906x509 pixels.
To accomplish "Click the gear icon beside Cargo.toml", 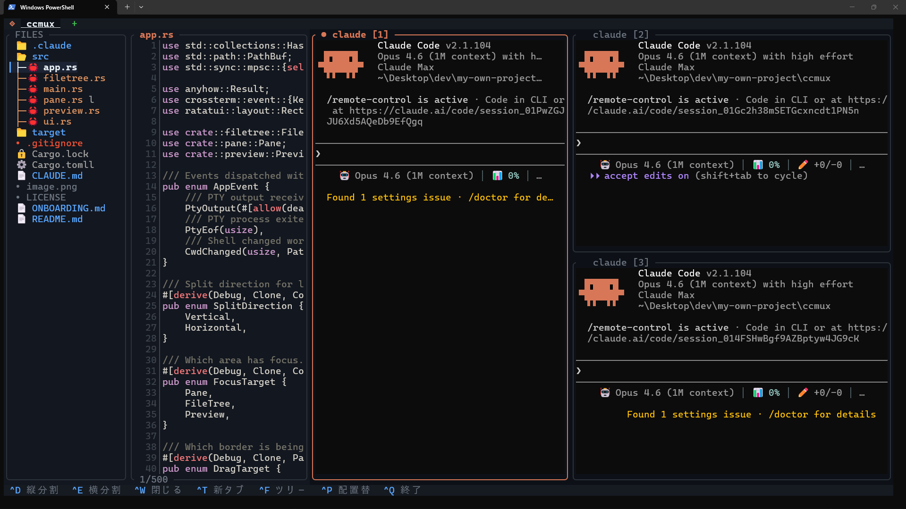I will pyautogui.click(x=21, y=165).
